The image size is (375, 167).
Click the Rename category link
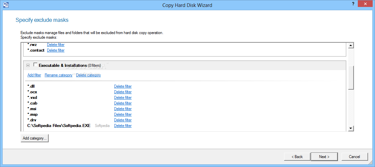58,75
